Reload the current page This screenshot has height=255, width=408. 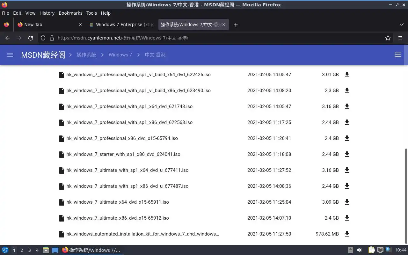31,38
